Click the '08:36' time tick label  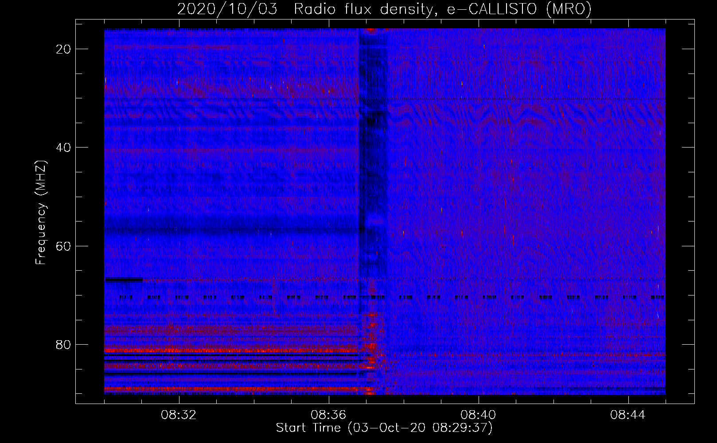coord(328,415)
